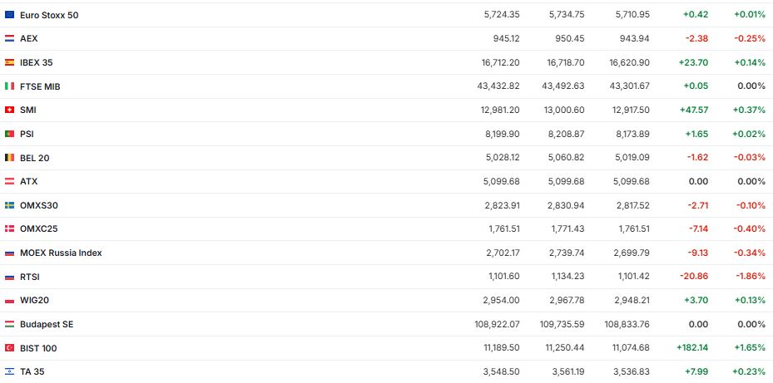The height and width of the screenshot is (383, 773).
Task: Click the BIST 100 +1.65% change value
Action: [749, 348]
